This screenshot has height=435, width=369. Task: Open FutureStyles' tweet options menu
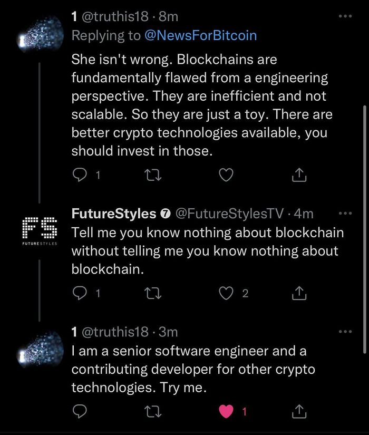[345, 213]
